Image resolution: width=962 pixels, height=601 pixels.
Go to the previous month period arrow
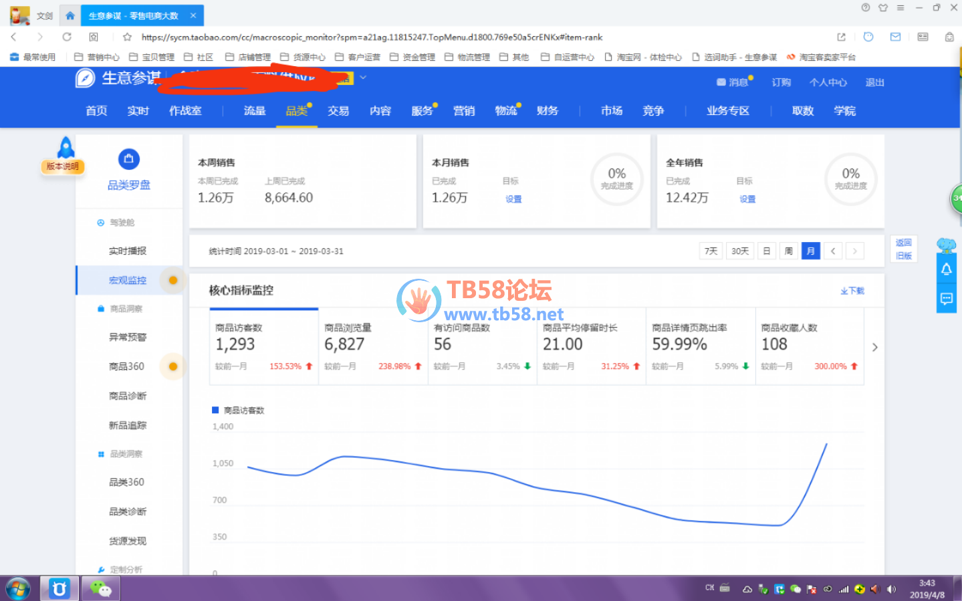point(832,251)
